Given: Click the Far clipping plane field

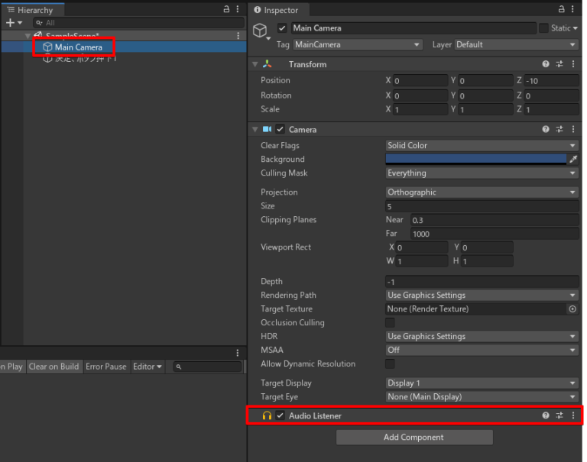Looking at the screenshot, I should (495, 234).
